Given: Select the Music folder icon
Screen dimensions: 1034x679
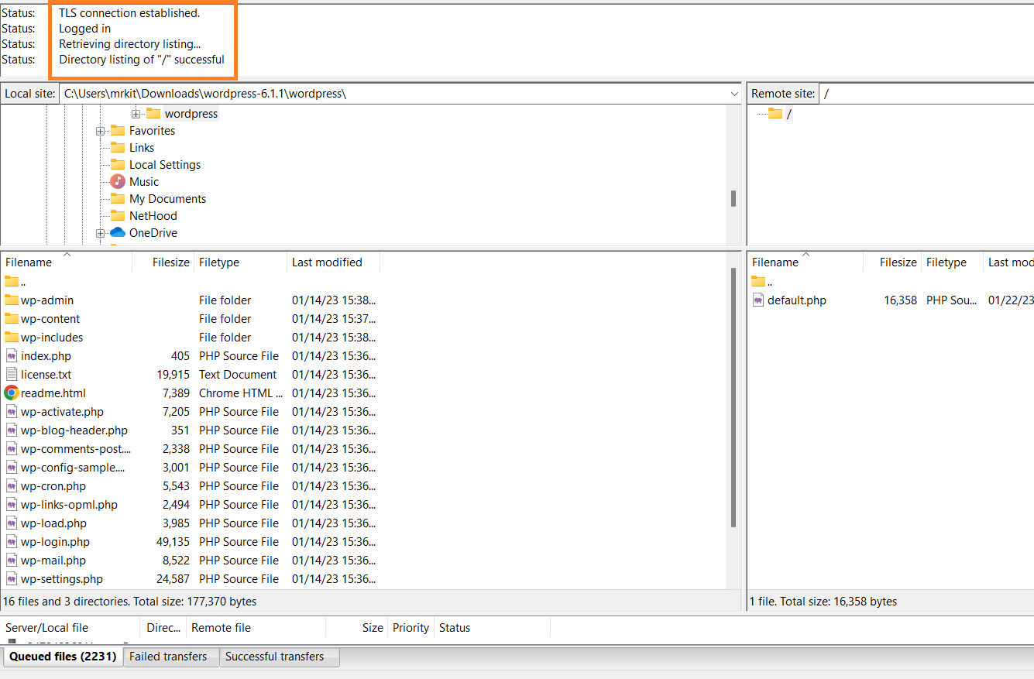Looking at the screenshot, I should (118, 182).
